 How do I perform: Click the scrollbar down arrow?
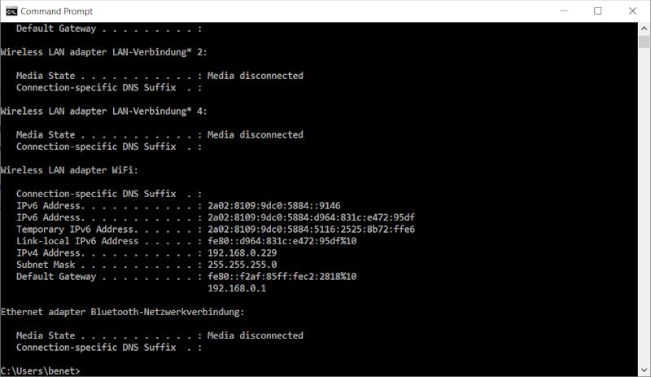(644, 370)
